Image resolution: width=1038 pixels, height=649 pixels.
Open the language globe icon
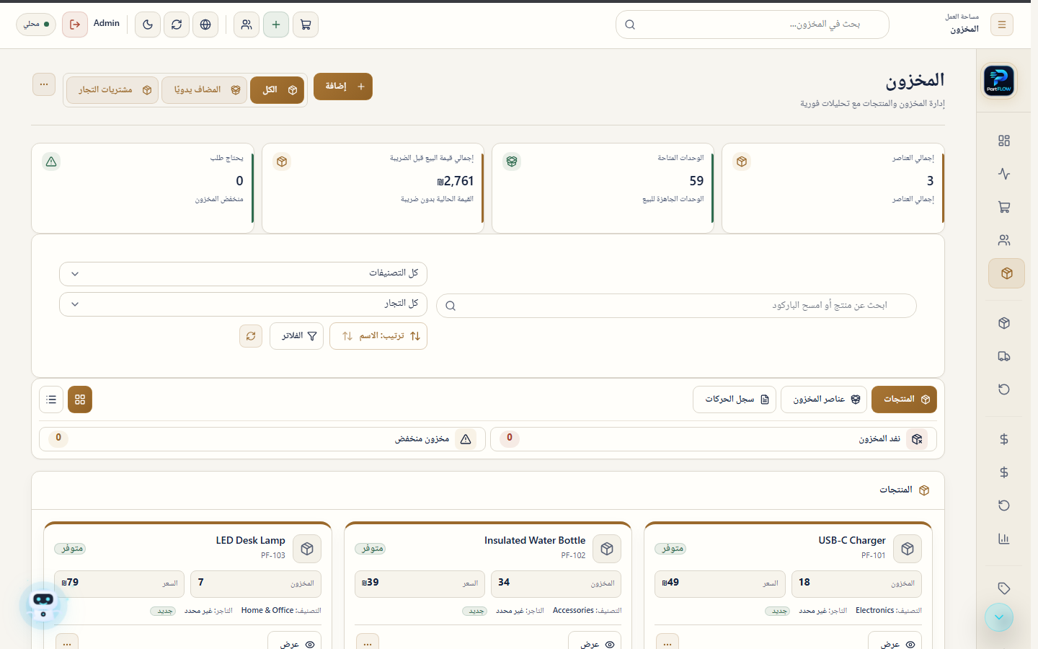point(205,25)
